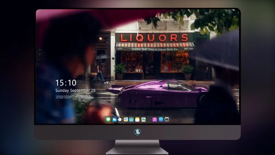The image size is (275, 155).
Task: Open the blue App Store icon in the dock
Action: [161, 119]
